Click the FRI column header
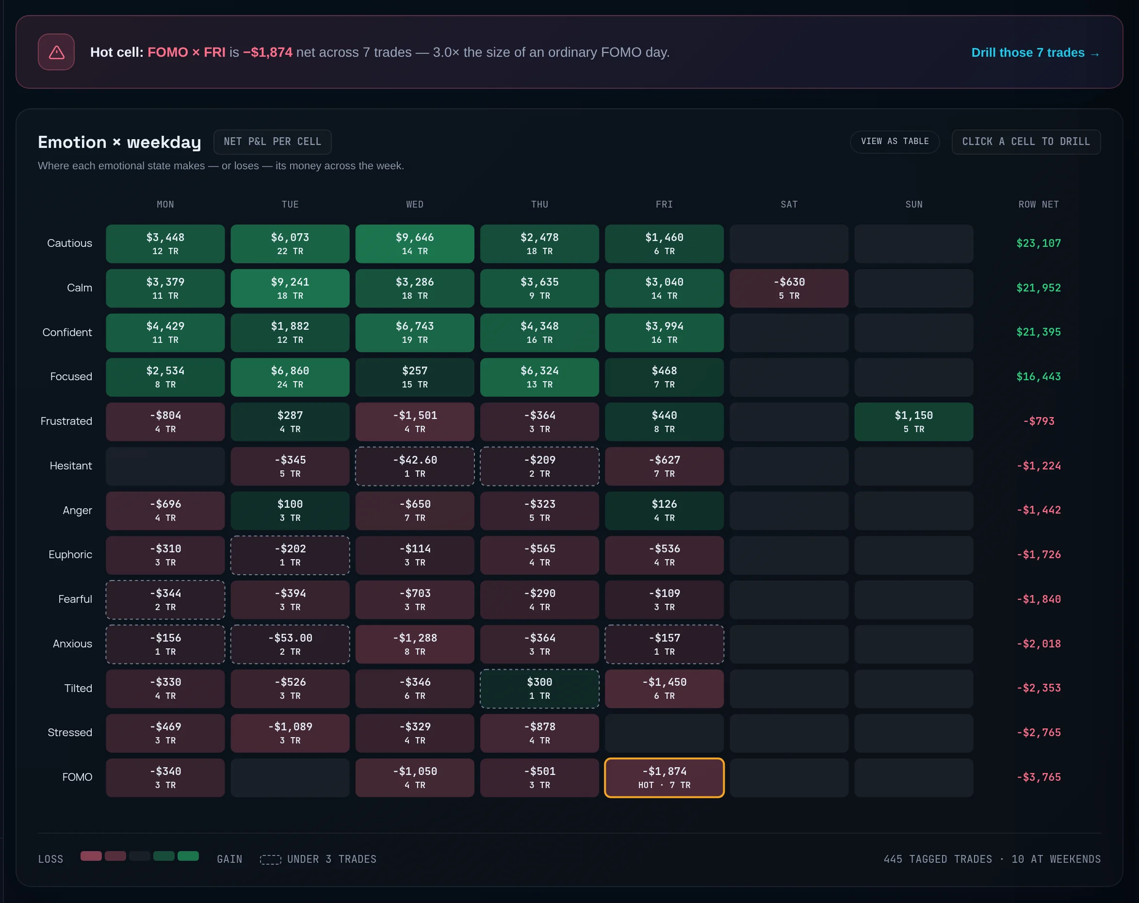Image resolution: width=1139 pixels, height=903 pixels. click(664, 204)
